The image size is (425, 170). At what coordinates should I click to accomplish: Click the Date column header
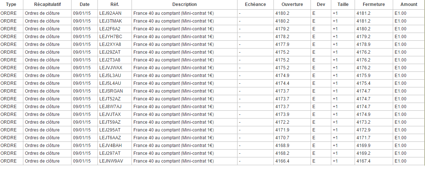84,4
